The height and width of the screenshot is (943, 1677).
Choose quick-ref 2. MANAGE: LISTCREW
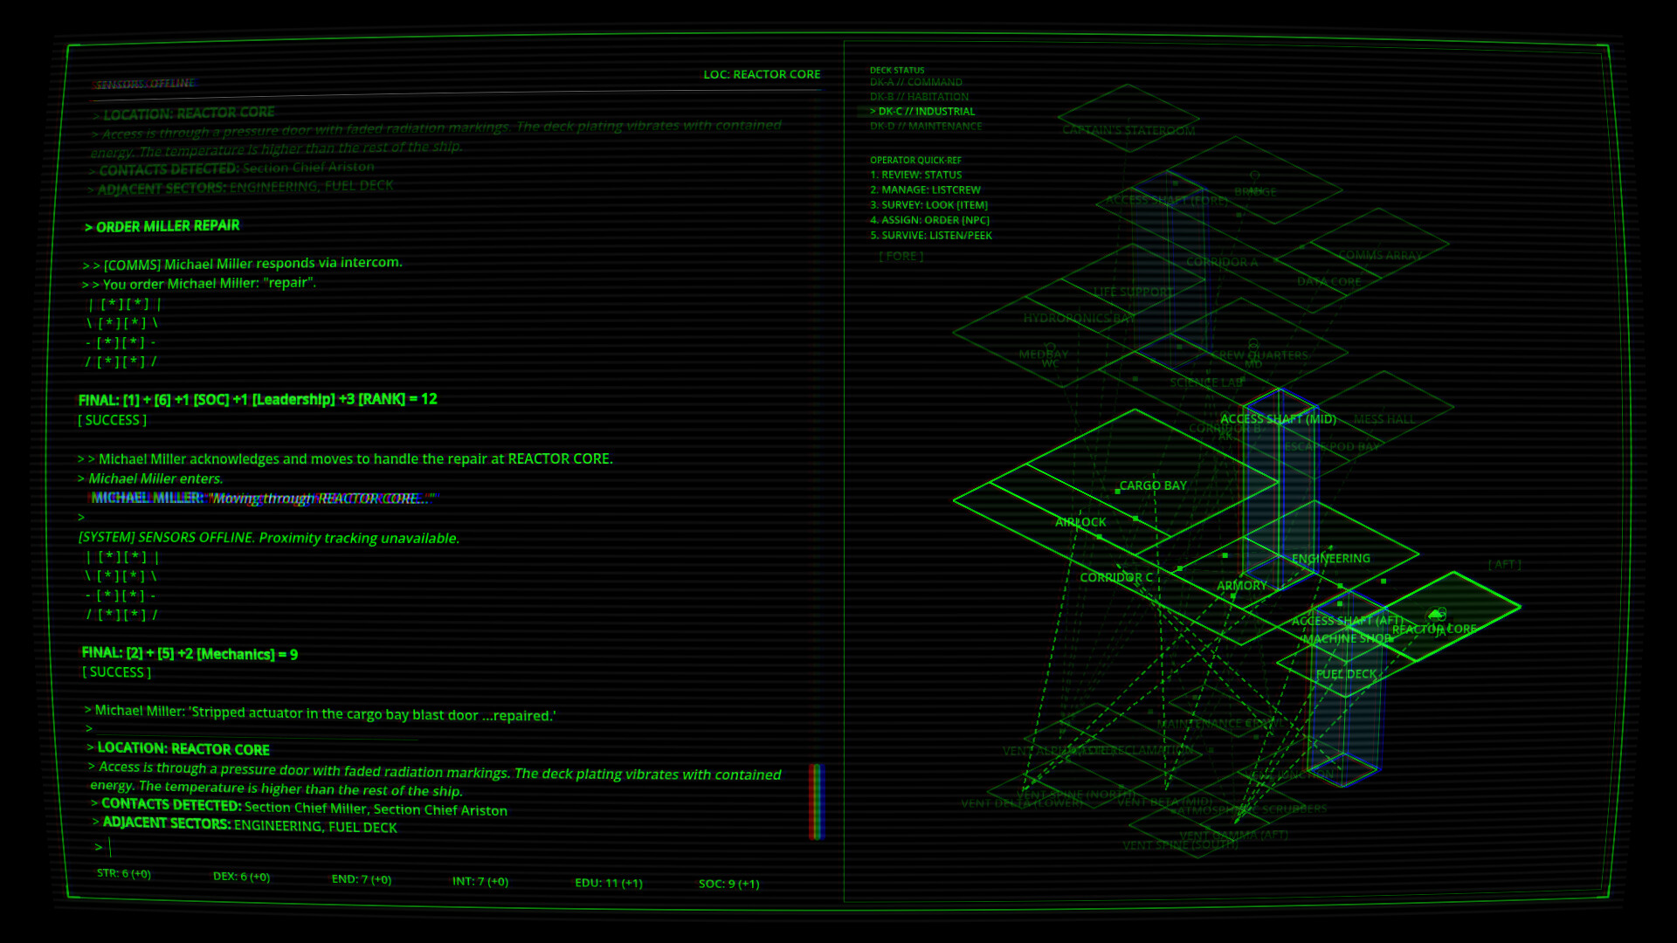tap(925, 189)
